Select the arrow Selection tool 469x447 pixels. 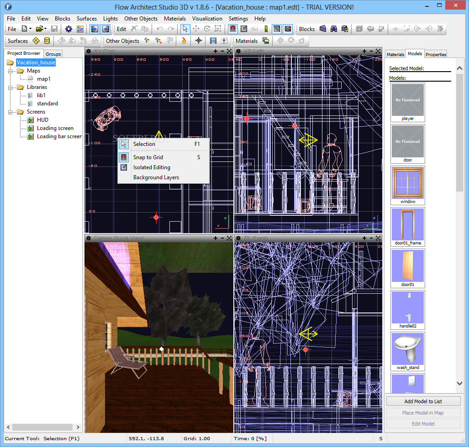point(185,29)
